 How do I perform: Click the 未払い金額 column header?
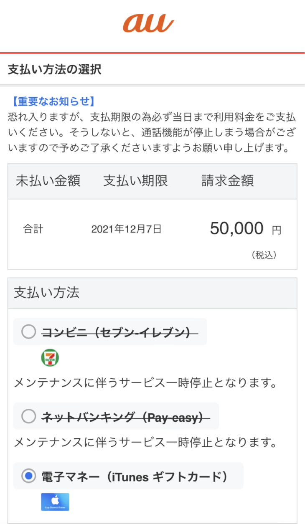(48, 181)
